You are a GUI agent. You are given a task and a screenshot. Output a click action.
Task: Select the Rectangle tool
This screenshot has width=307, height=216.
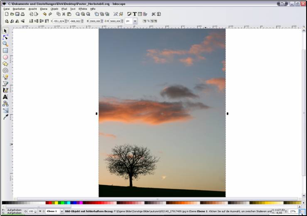click(x=5, y=50)
